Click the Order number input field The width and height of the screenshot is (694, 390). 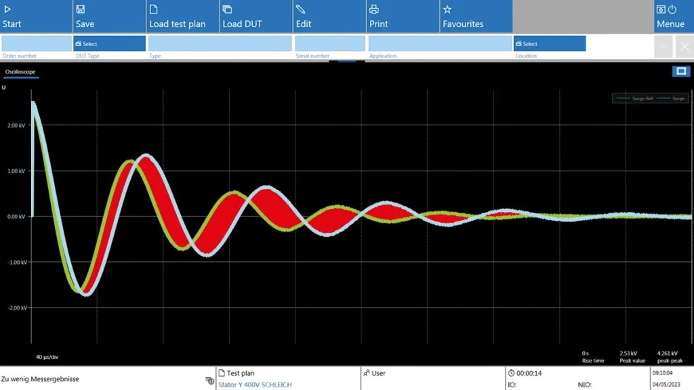[x=36, y=43]
